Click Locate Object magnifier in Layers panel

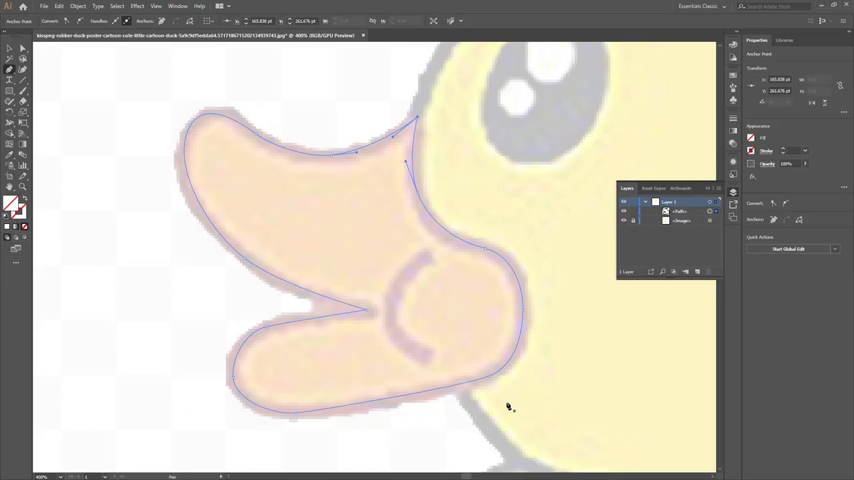[663, 271]
